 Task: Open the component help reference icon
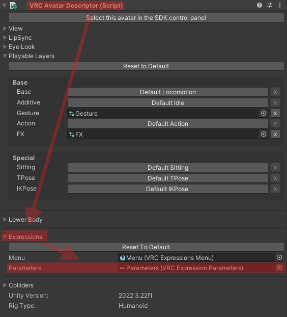(260, 5)
